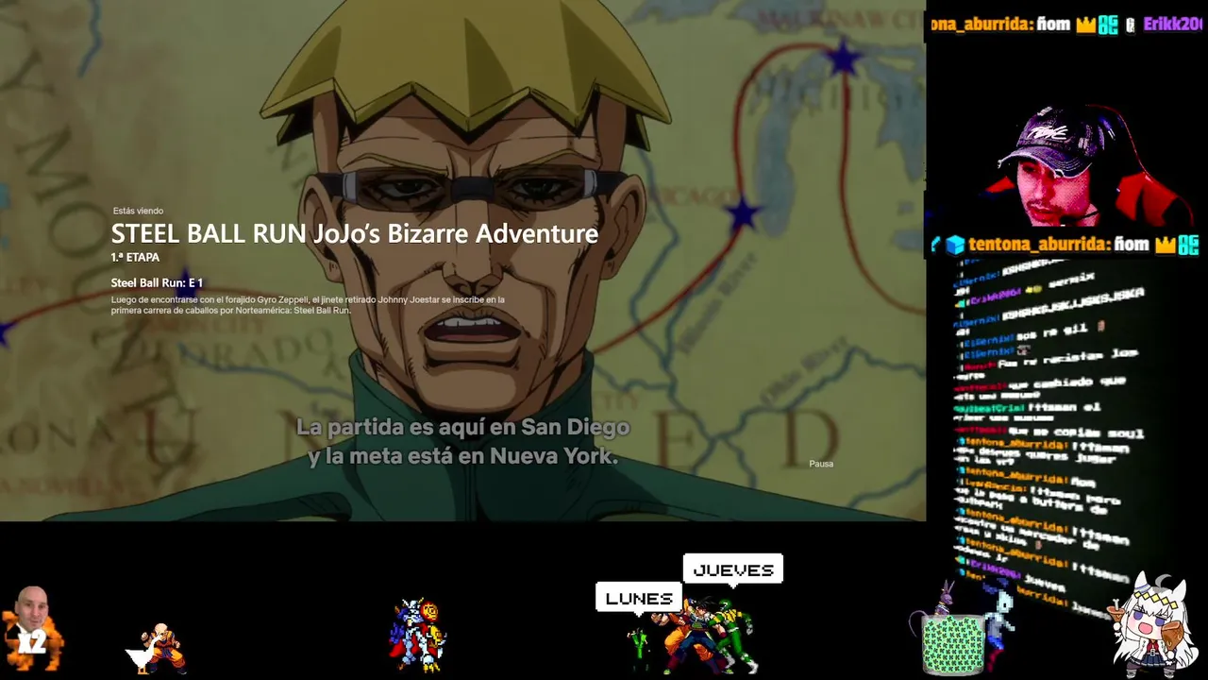Click the 'Pausa' paused indicator
This screenshot has height=680, width=1208.
click(x=821, y=464)
